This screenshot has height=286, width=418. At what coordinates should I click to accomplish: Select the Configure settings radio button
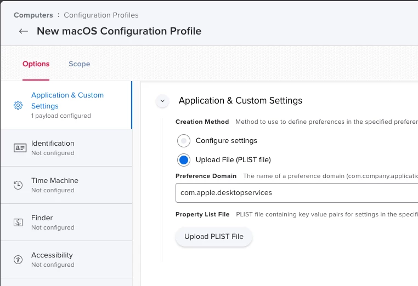point(184,141)
